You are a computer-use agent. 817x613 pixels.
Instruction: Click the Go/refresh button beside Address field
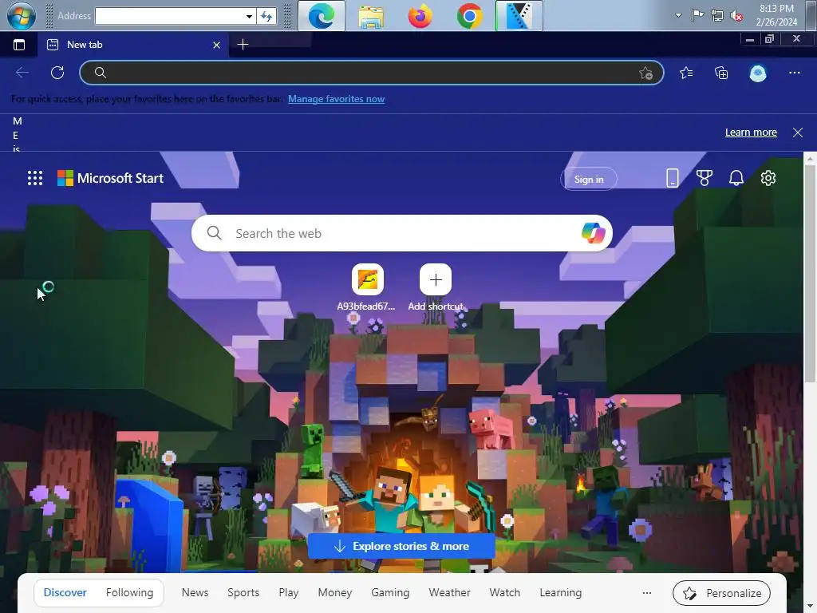pyautogui.click(x=266, y=16)
